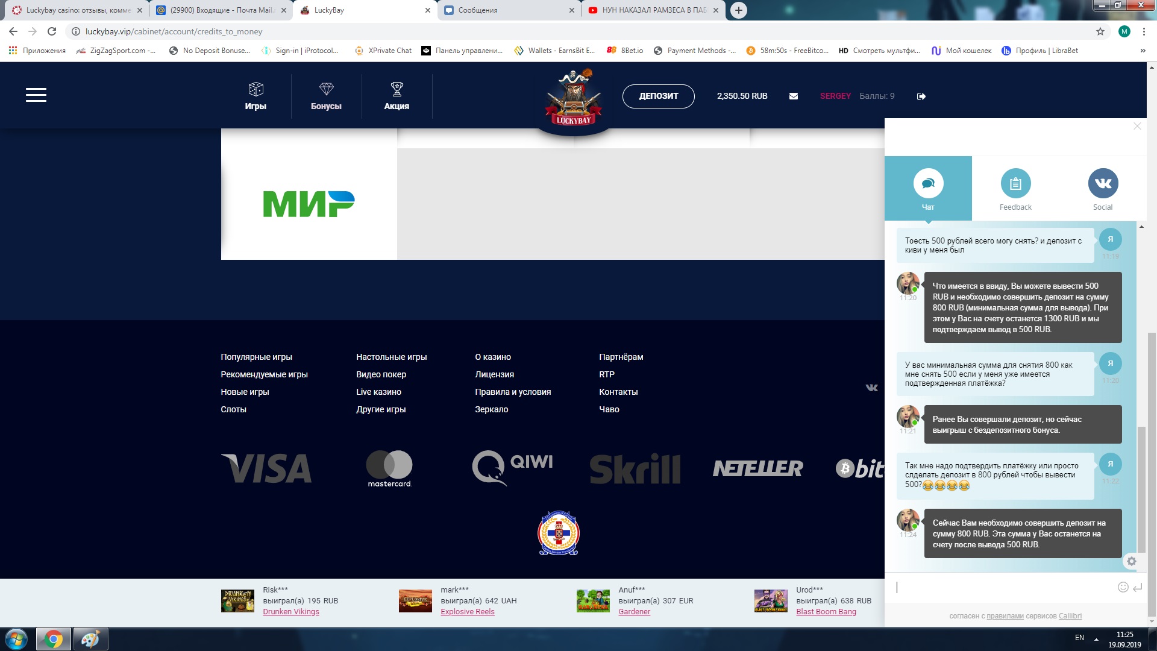Viewport: 1157px width, 651px height.
Task: Click the SERGEY username link
Action: click(835, 96)
